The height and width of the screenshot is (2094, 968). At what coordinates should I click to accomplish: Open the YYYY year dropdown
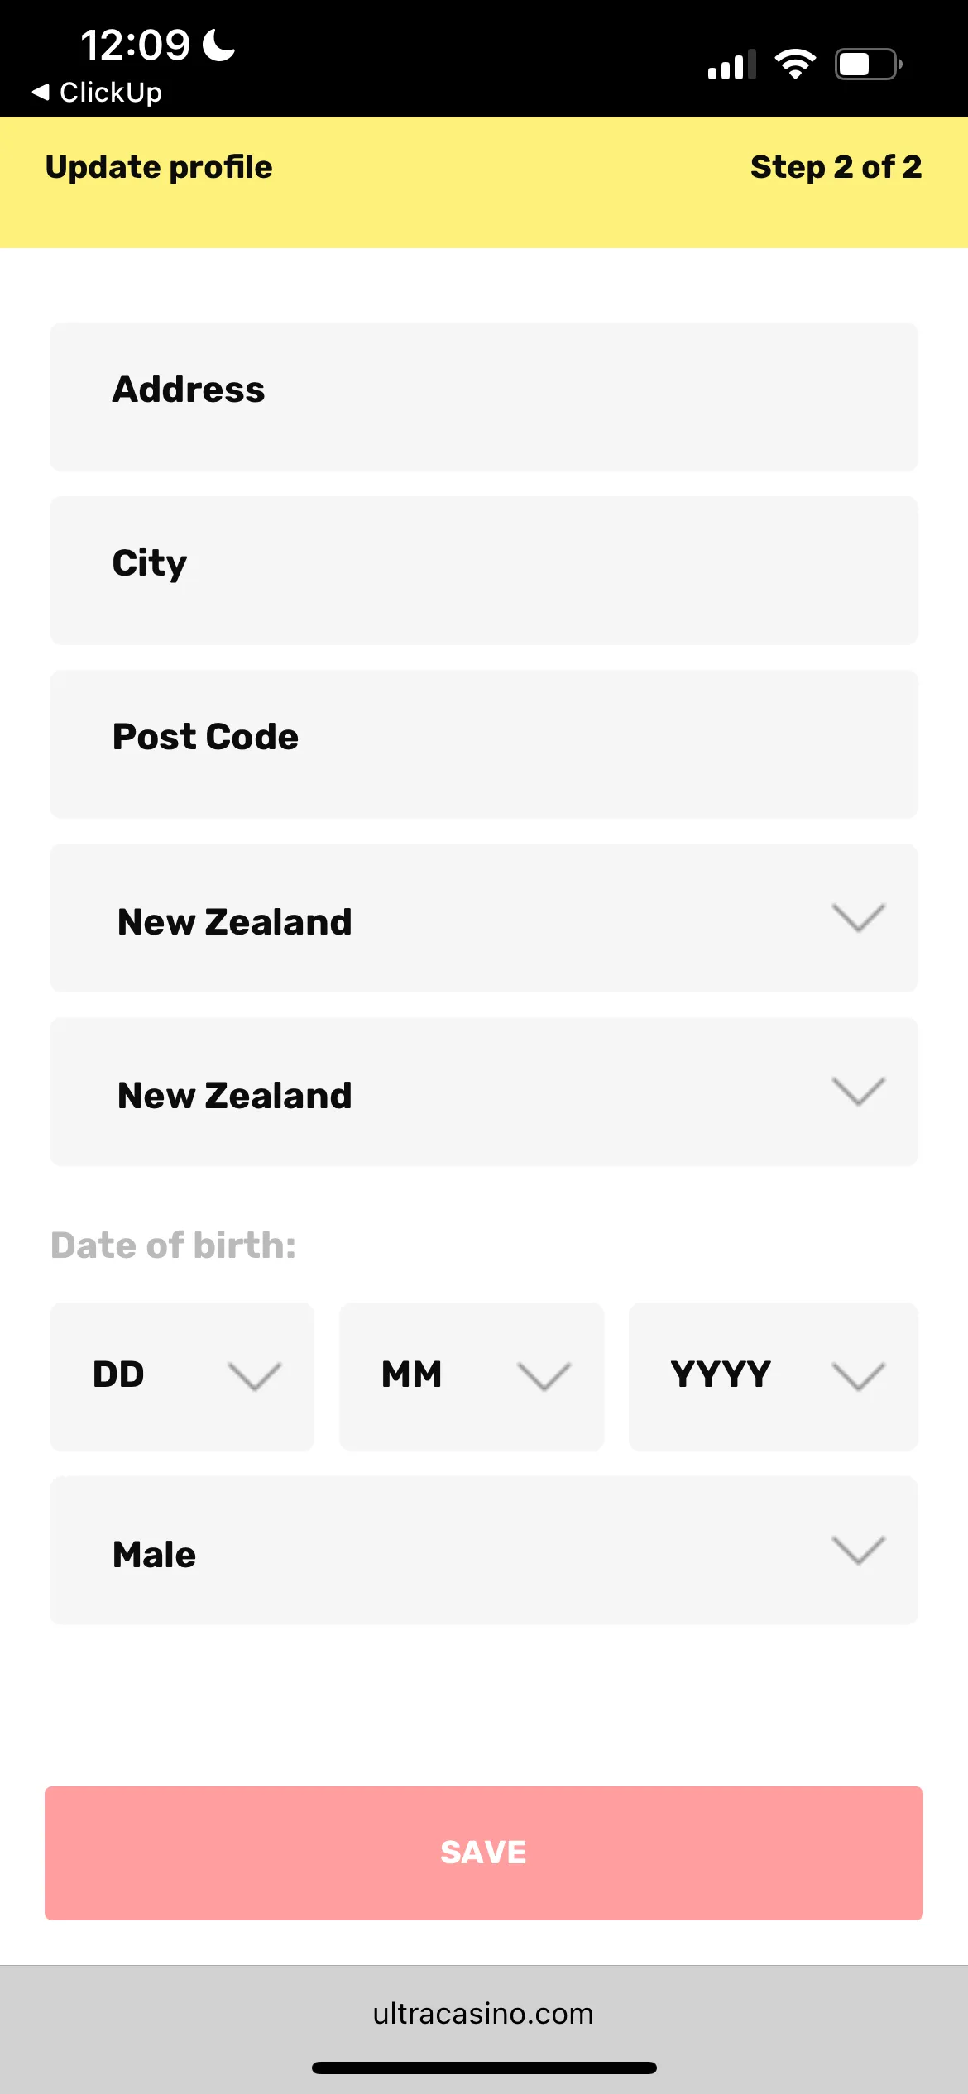coord(773,1376)
